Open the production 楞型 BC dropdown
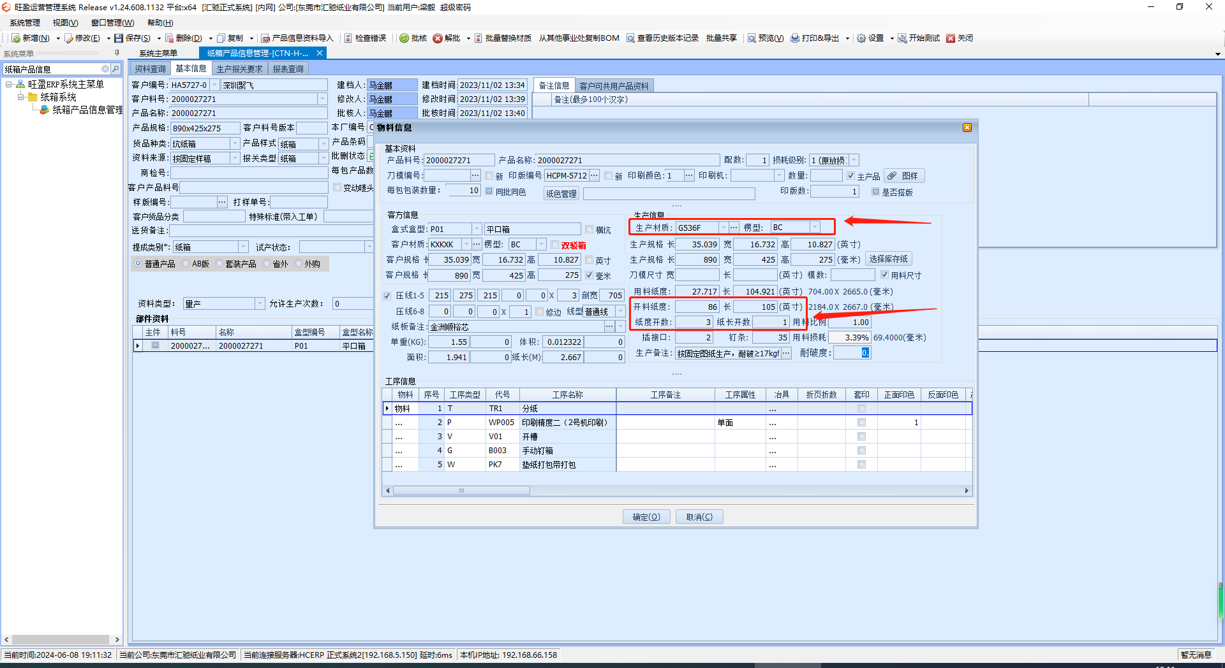 coord(815,228)
